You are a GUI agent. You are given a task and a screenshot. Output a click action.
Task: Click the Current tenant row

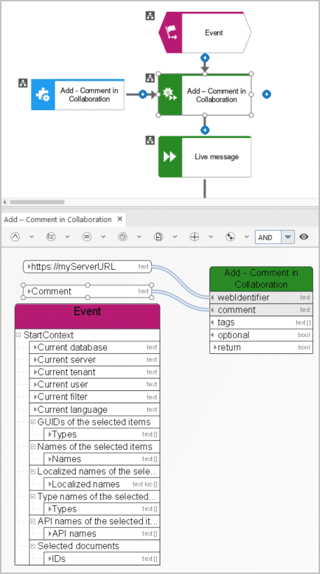coord(95,372)
